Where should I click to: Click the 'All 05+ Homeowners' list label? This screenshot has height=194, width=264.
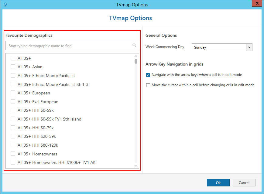click(37, 154)
